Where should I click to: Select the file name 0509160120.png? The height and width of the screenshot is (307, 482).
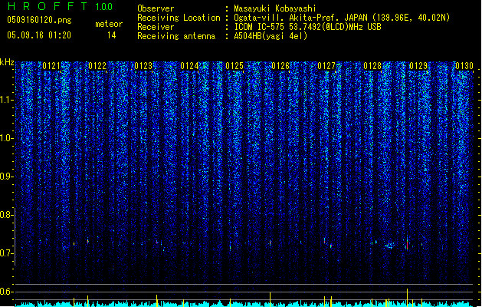coord(39,20)
